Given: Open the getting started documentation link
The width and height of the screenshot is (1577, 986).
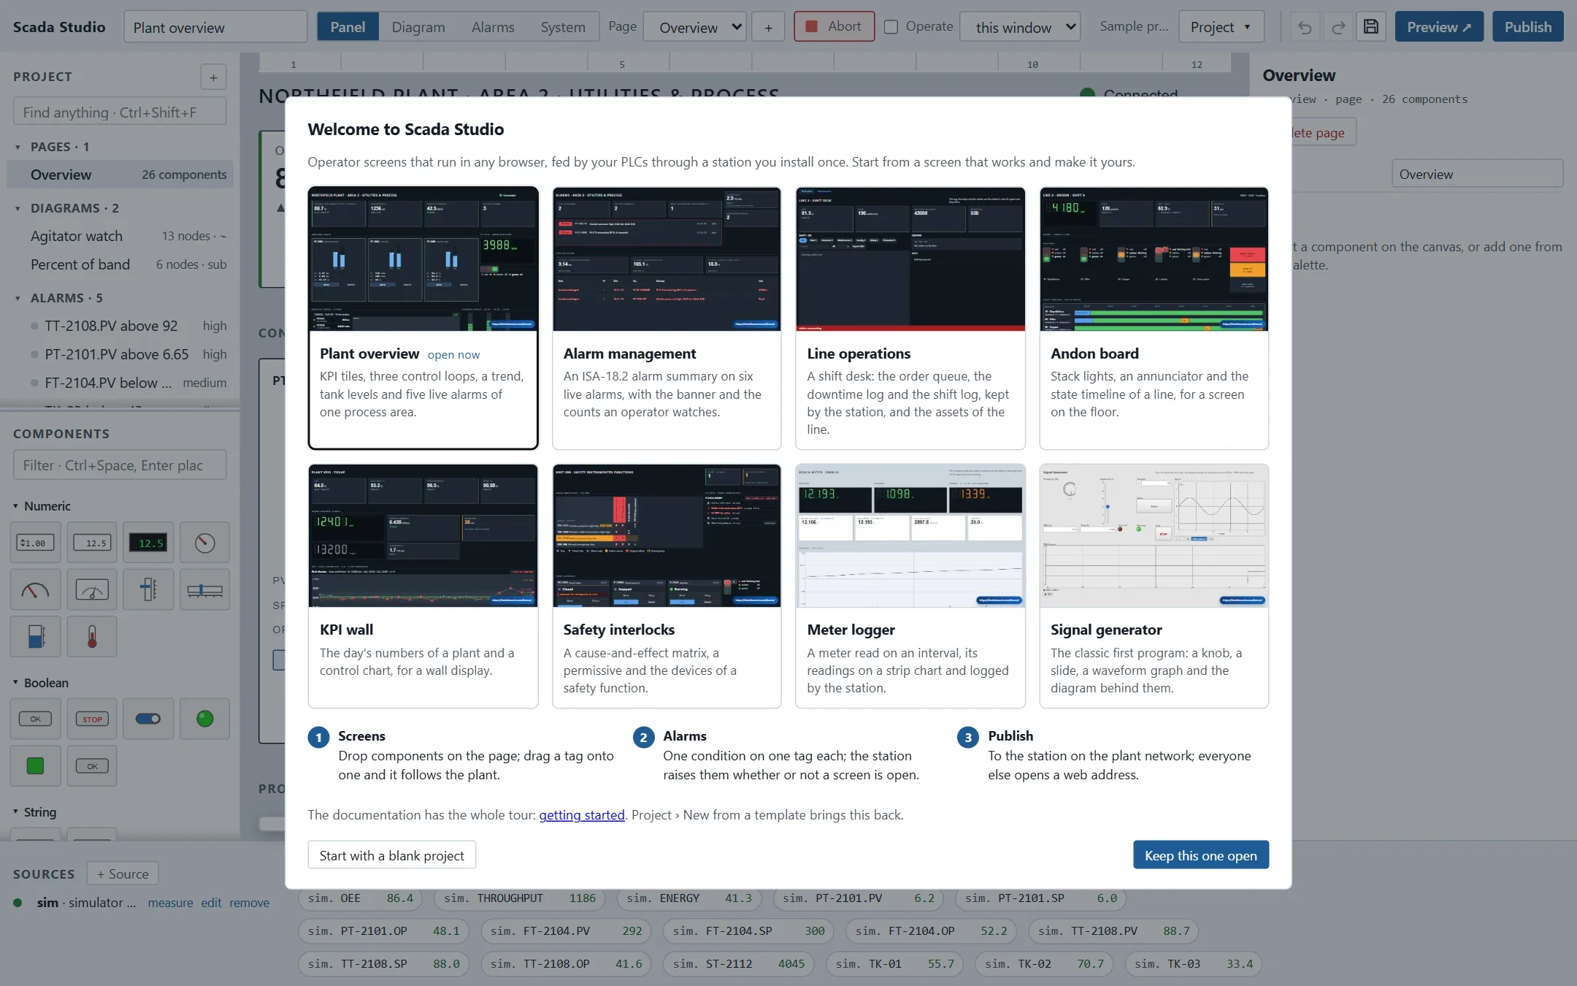Looking at the screenshot, I should point(582,815).
